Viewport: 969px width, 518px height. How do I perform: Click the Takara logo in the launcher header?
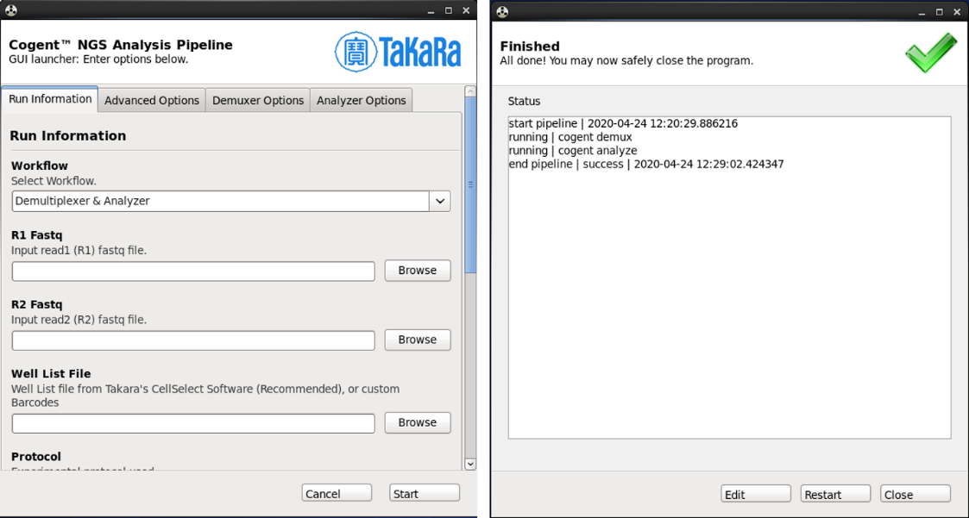[398, 52]
